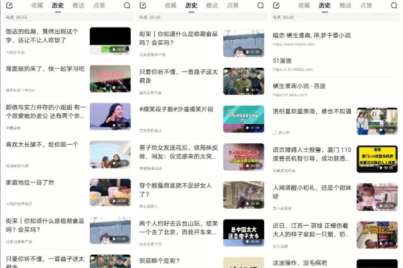
Task: Play the 男子给女友送花后 video thumbnail
Action: [x=244, y=156]
